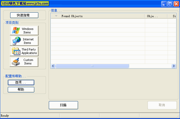Click the 快速指南 quick guide button
The width and height of the screenshot is (180, 119).
click(24, 15)
